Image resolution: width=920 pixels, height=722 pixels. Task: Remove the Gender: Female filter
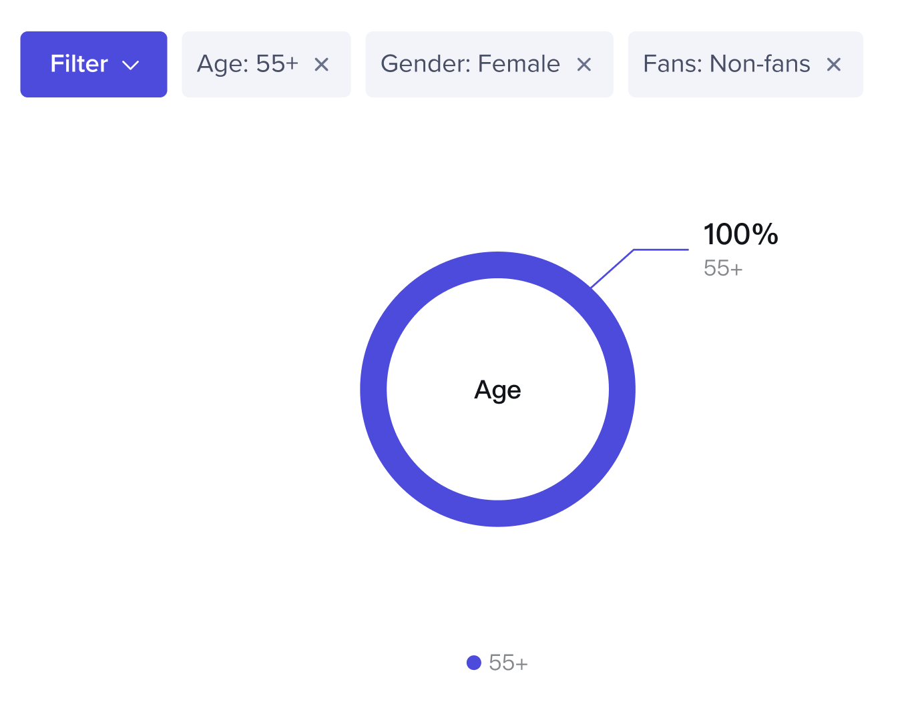click(584, 65)
